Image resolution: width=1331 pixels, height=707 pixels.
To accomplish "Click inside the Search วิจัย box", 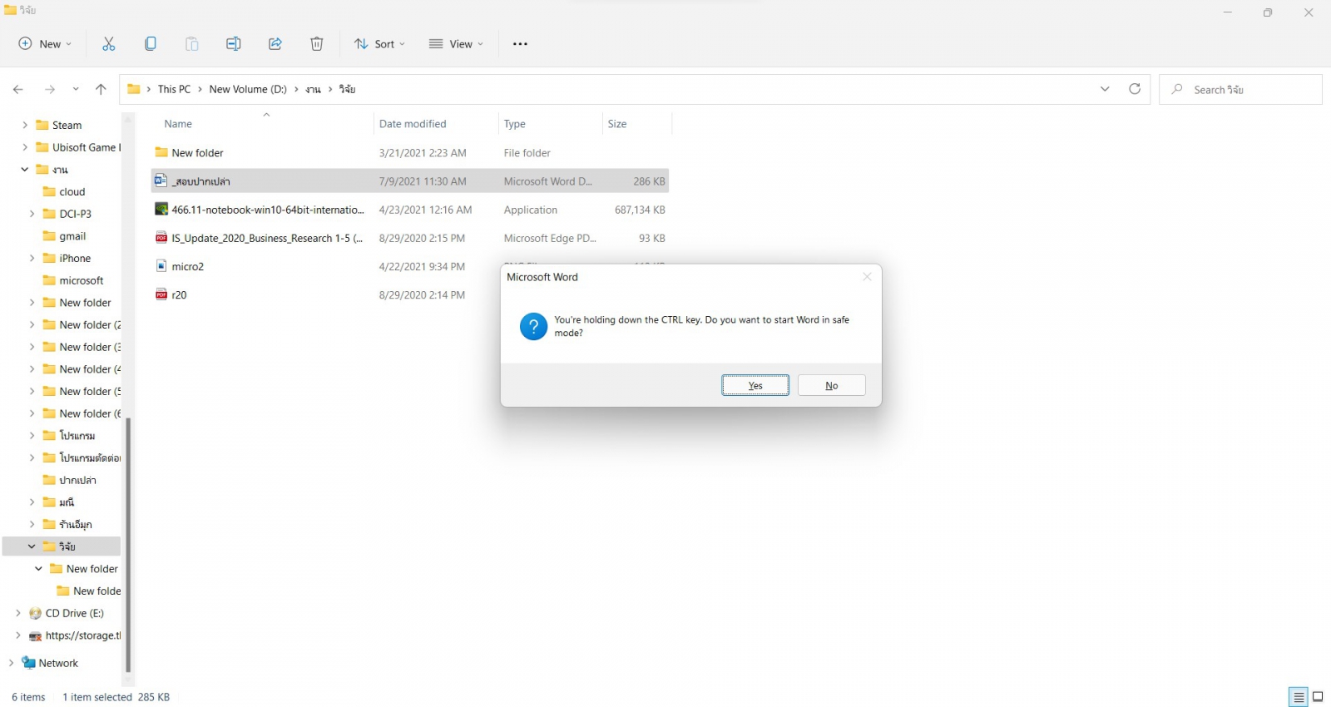I will click(1240, 89).
